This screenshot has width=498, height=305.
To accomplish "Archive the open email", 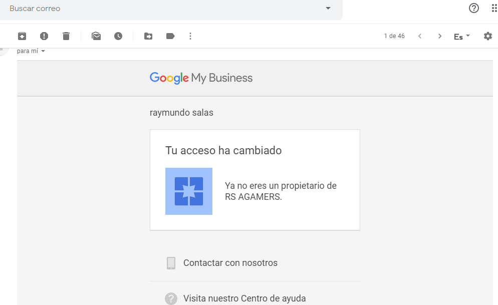I will click(x=22, y=36).
